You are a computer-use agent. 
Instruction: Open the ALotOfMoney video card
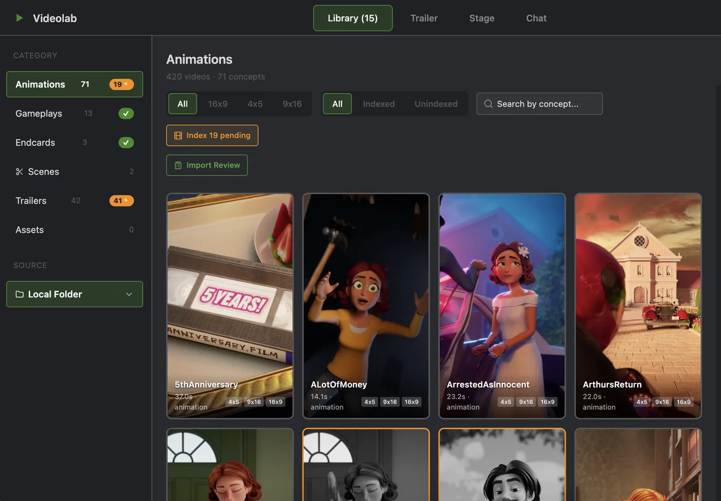[366, 306]
